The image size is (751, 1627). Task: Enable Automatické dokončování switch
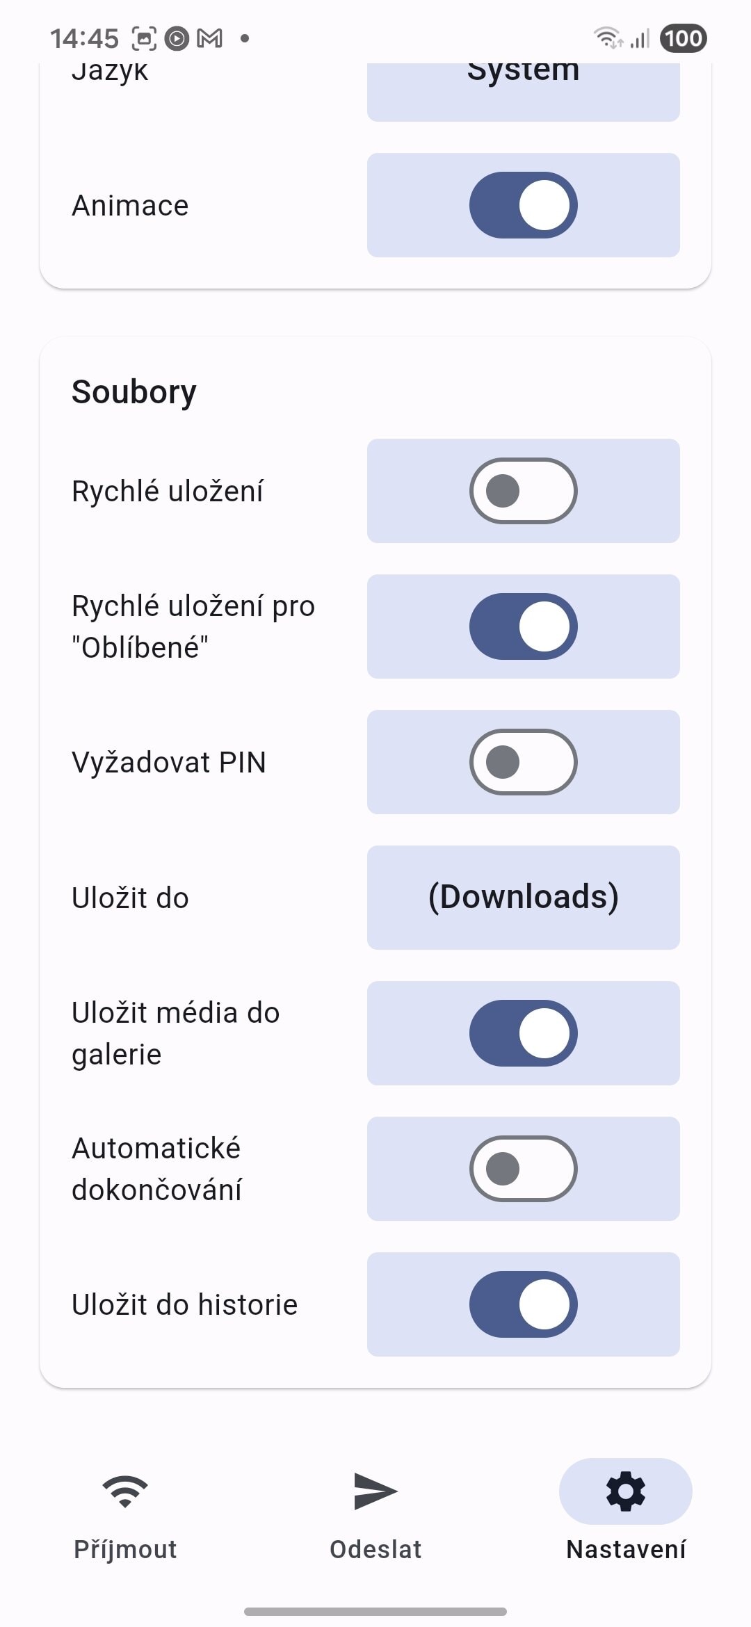point(523,1169)
